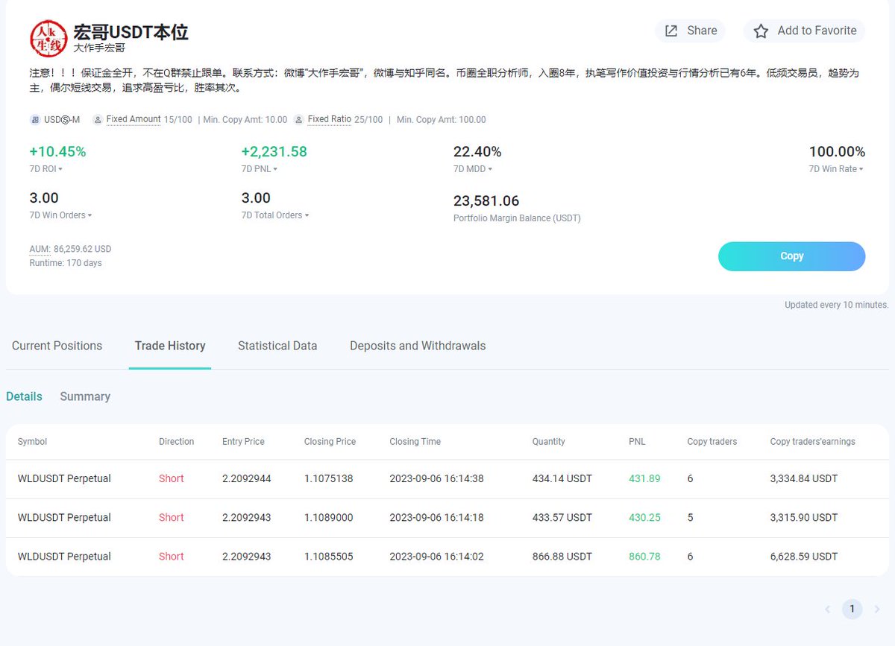895x646 pixels.
Task: Click the Quantity column header
Action: 548,442
